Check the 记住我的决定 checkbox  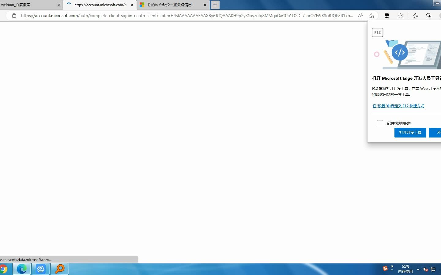coord(380,123)
